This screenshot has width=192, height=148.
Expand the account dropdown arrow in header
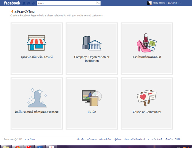click(x=181, y=3)
